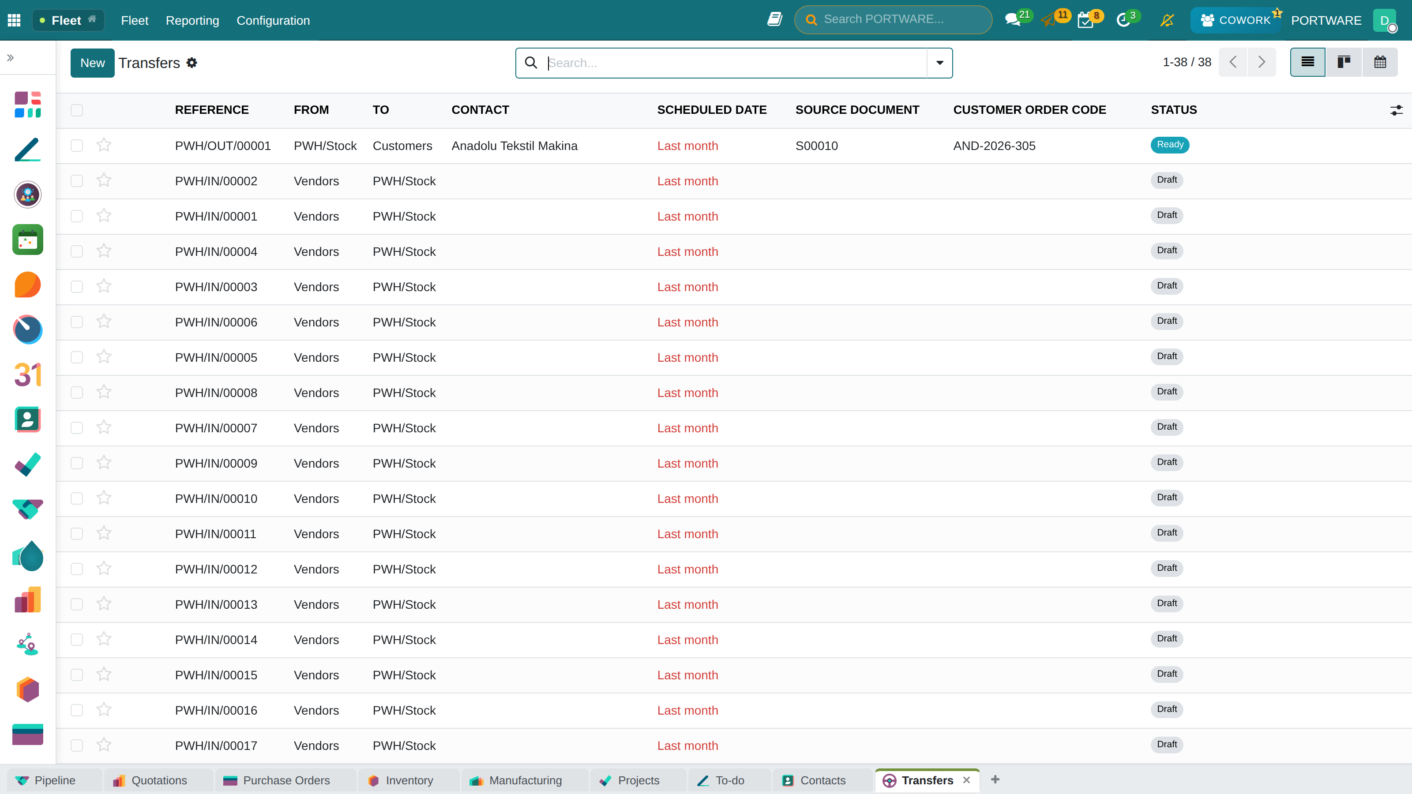The height and width of the screenshot is (794, 1412).
Task: Open the calendar 31 sidebar app icon
Action: (x=27, y=375)
